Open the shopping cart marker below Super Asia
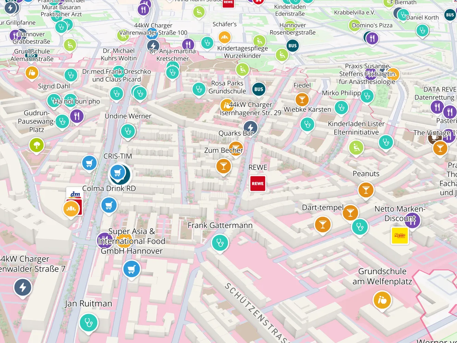 131,270
